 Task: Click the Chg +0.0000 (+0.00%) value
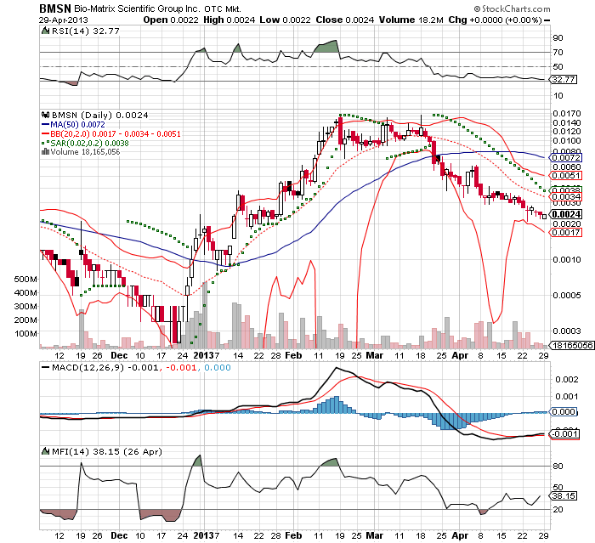pos(496,20)
